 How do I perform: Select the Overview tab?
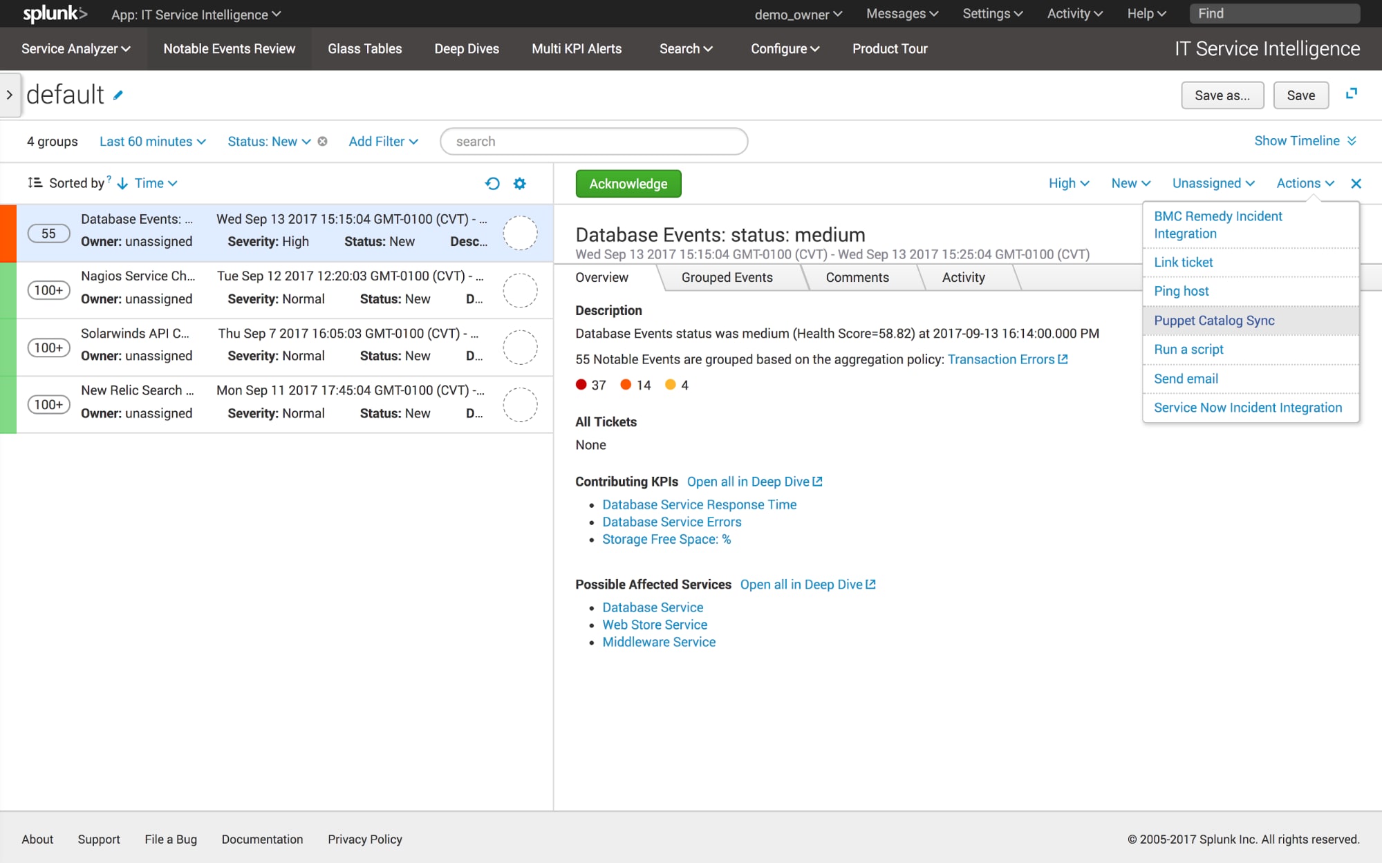pos(602,277)
